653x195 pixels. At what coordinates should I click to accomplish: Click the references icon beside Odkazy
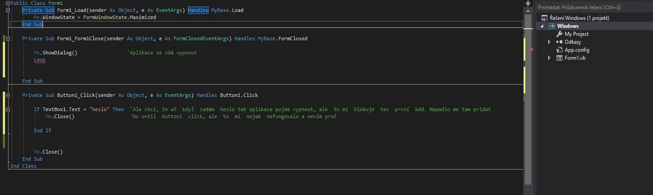coord(559,42)
